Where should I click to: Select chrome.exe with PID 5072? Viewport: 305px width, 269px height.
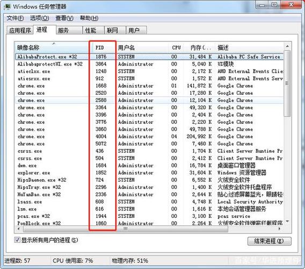(x=149, y=144)
